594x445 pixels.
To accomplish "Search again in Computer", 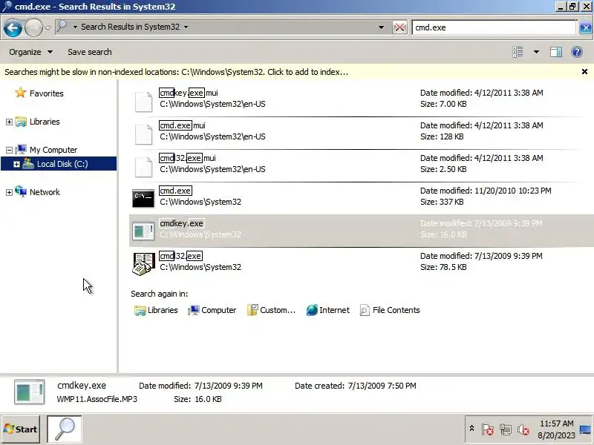I will click(212, 310).
